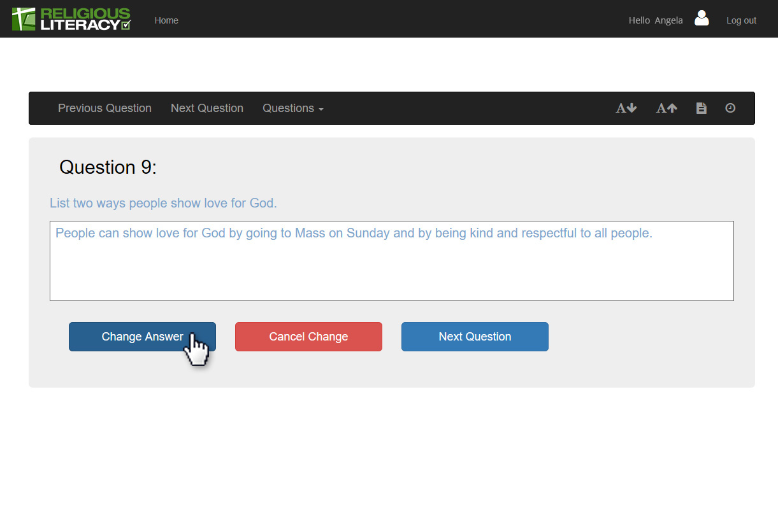Open the Home link in header
Image resolution: width=778 pixels, height=520 pixels.
[x=166, y=20]
